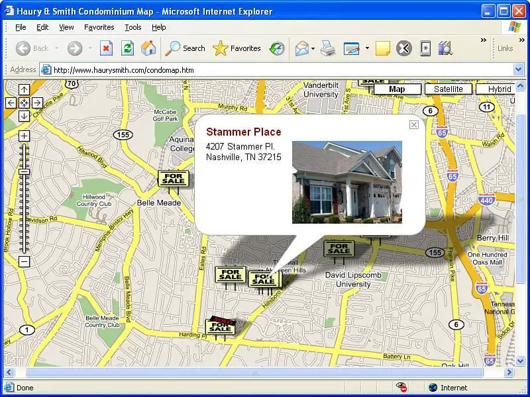Open the address bar dropdown
Screen dimensions: 530x397
pos(519,70)
